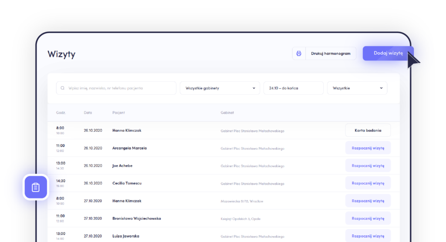Click address Książąt Opolskich 3, Opole
Image resolution: width=446 pixels, height=242 pixels.
(x=240, y=219)
